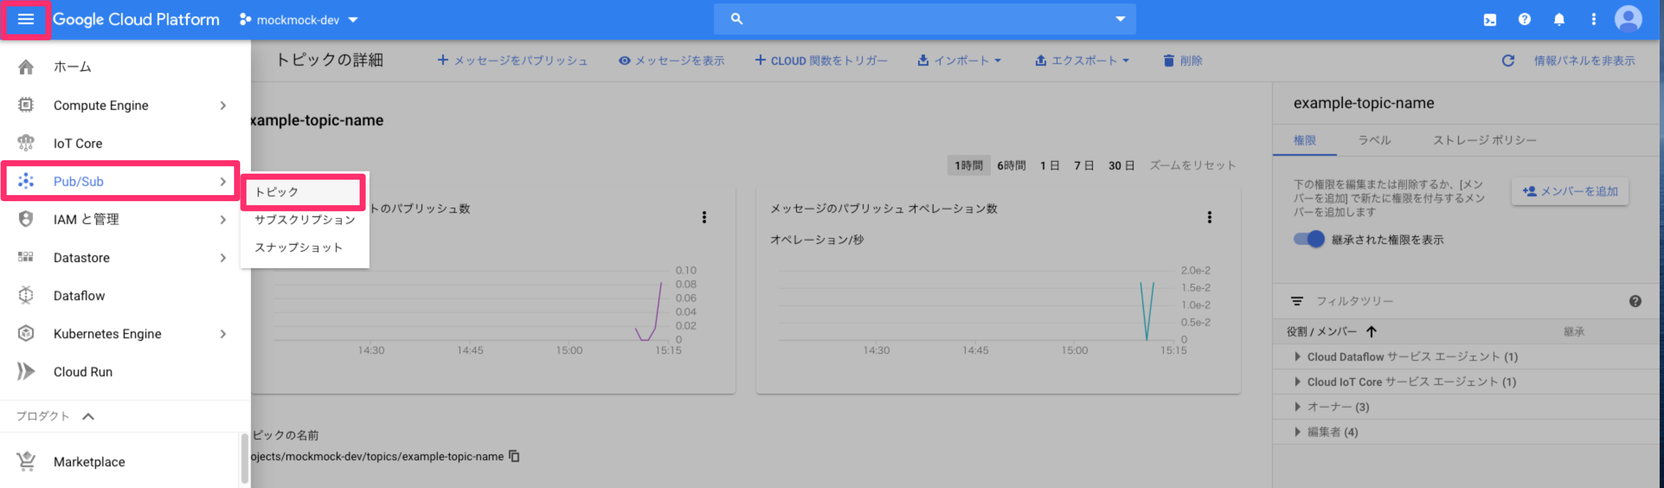
Task: Open the top bar three-dot settings menu
Action: pos(1593,19)
